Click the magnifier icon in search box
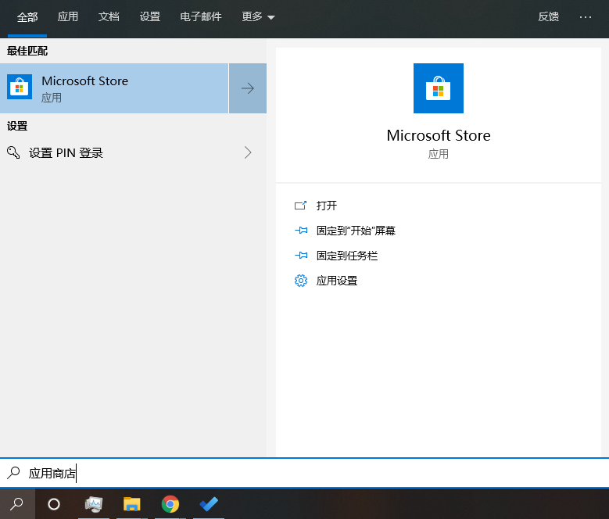The width and height of the screenshot is (609, 519). 13,473
